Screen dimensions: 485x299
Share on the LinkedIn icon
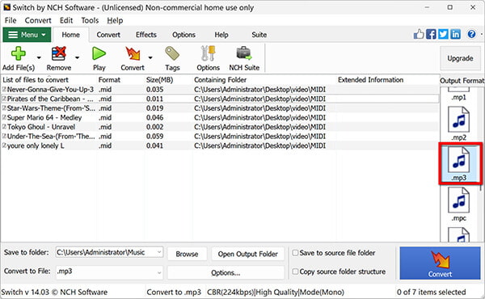(x=455, y=34)
